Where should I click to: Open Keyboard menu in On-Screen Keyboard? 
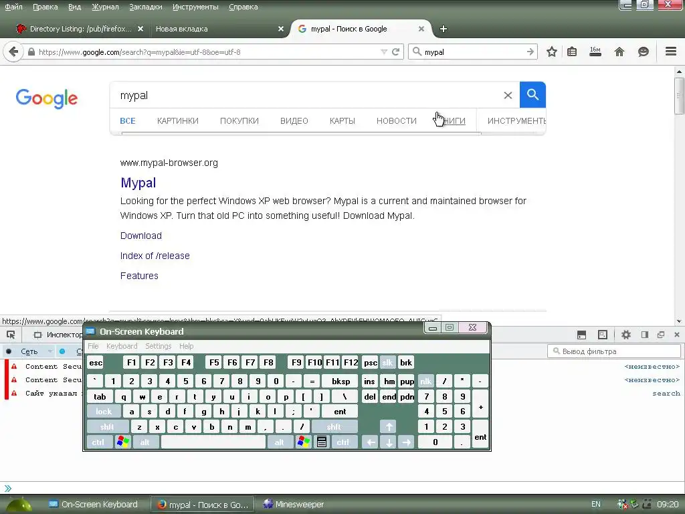point(122,346)
